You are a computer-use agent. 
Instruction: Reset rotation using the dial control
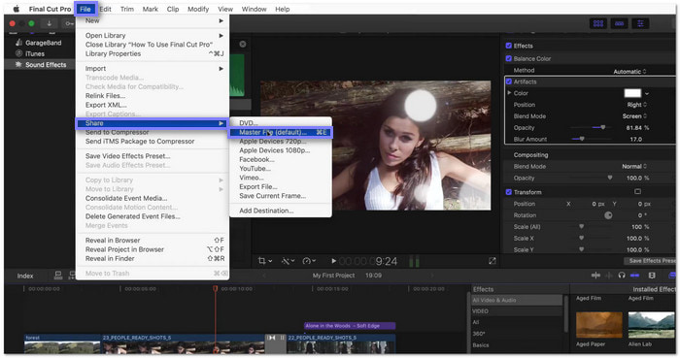pyautogui.click(x=608, y=215)
